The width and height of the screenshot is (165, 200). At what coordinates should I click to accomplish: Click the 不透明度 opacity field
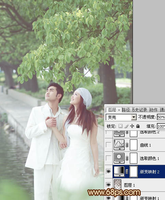[161, 117]
